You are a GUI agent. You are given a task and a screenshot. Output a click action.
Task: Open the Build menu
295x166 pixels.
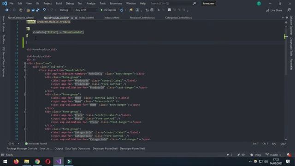pyautogui.click(x=59, y=3)
